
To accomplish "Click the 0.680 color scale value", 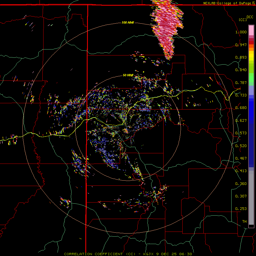I will 241,108.
